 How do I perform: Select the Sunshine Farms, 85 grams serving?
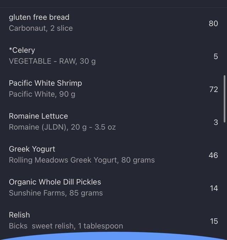point(56,193)
